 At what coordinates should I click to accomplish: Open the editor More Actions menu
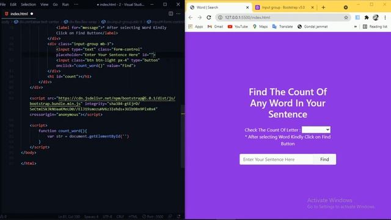pos(178,13)
